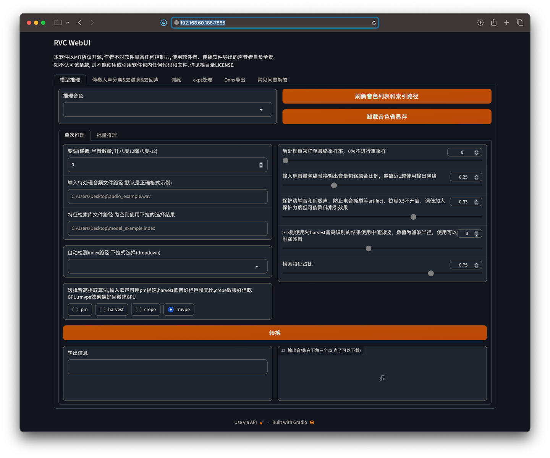Switch to the 训练 tab

coord(176,80)
